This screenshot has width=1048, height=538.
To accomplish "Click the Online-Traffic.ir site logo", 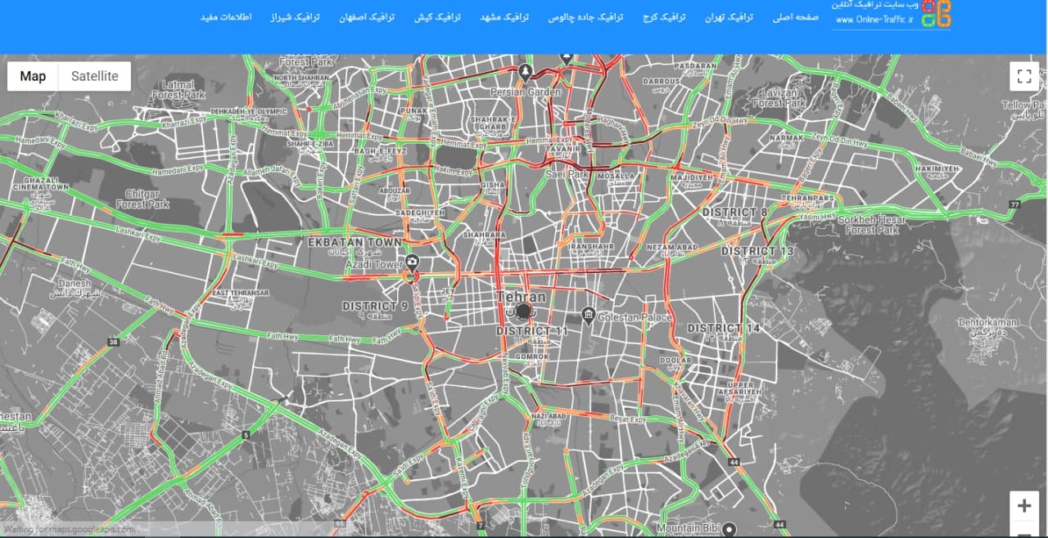I will click(936, 14).
